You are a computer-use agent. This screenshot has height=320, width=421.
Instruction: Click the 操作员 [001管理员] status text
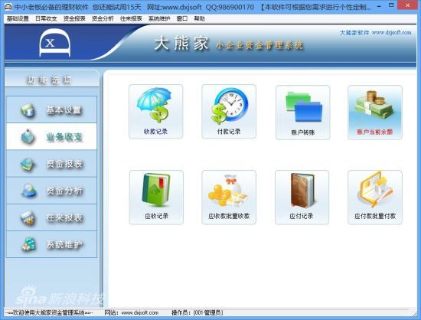coord(197,313)
